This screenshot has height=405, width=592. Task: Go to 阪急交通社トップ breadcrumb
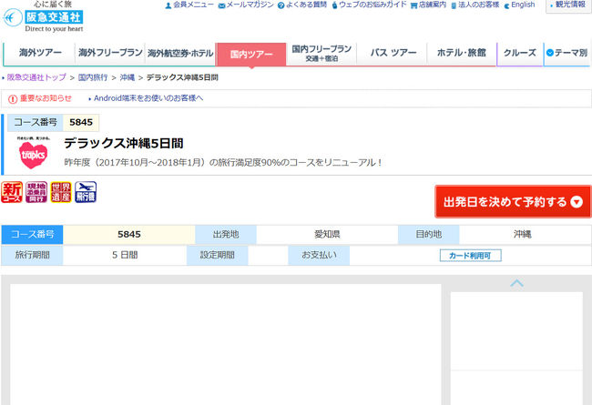36,77
